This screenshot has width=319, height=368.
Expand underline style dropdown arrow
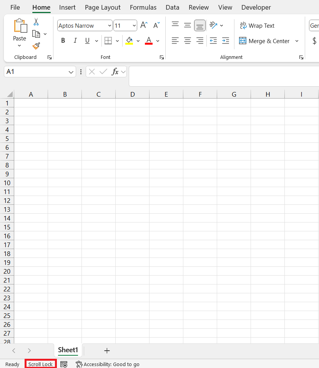click(x=96, y=41)
